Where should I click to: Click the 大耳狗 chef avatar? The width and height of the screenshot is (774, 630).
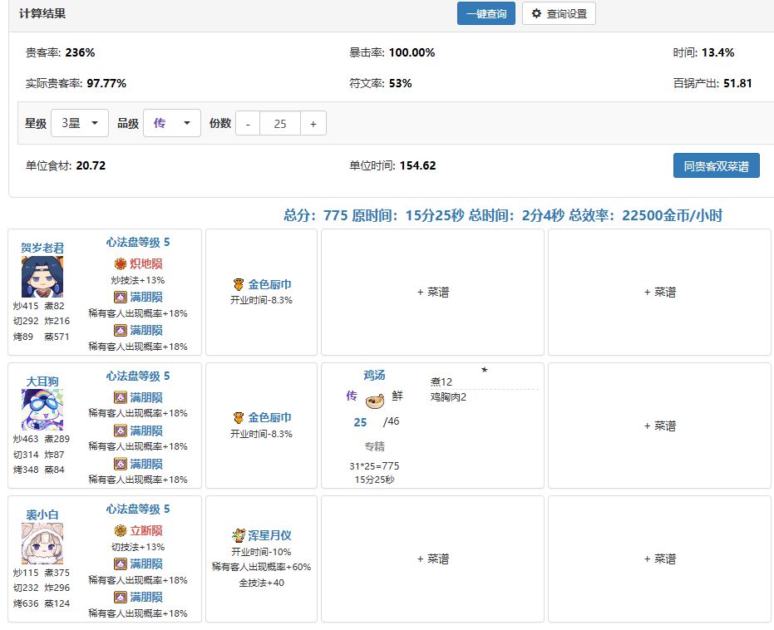pos(42,410)
